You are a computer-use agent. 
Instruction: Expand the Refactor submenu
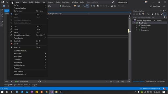(x=28, y=68)
